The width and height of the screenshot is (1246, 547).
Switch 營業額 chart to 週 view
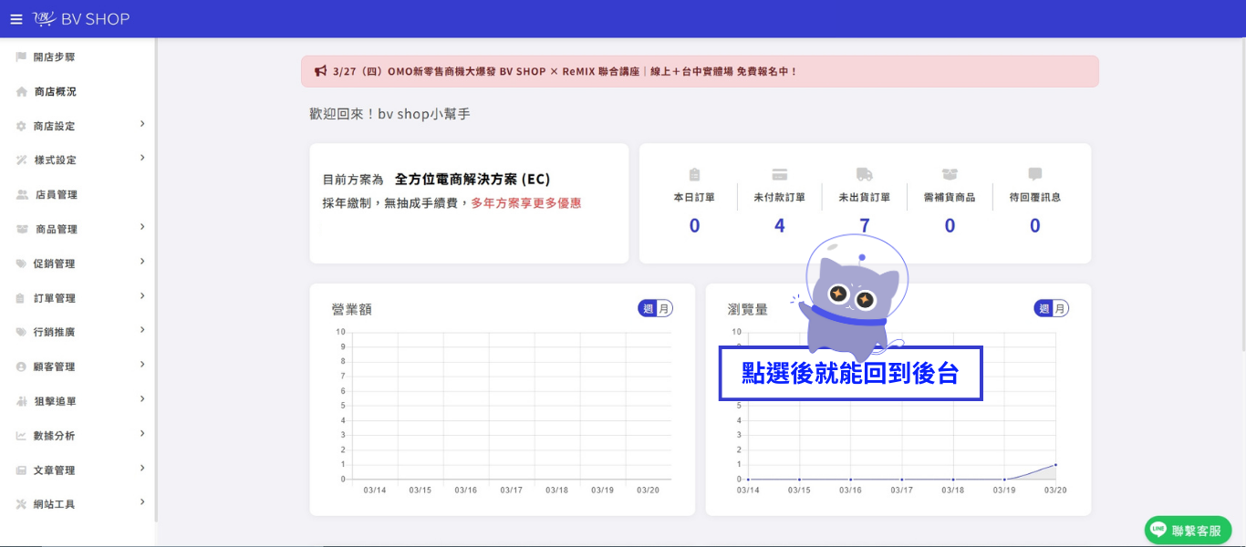(x=649, y=308)
